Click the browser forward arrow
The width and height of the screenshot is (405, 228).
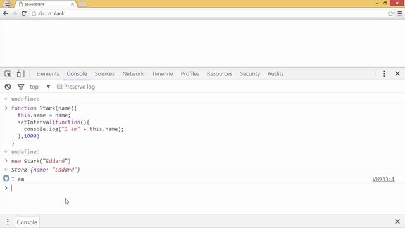[15, 13]
